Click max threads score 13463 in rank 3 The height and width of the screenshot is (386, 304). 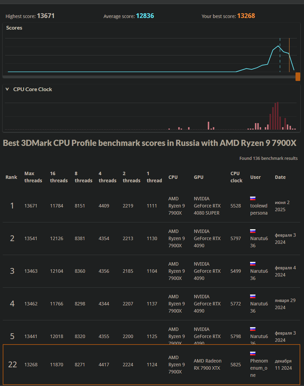click(31, 271)
